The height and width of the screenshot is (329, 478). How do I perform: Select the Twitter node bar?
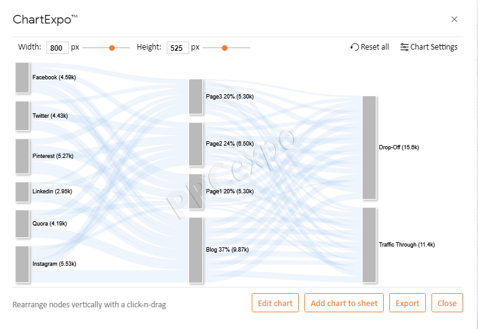point(22,116)
